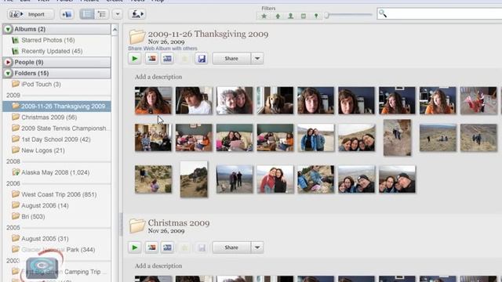Toggle the movies-only filter icon
The height and width of the screenshot is (282, 502).
point(304,16)
